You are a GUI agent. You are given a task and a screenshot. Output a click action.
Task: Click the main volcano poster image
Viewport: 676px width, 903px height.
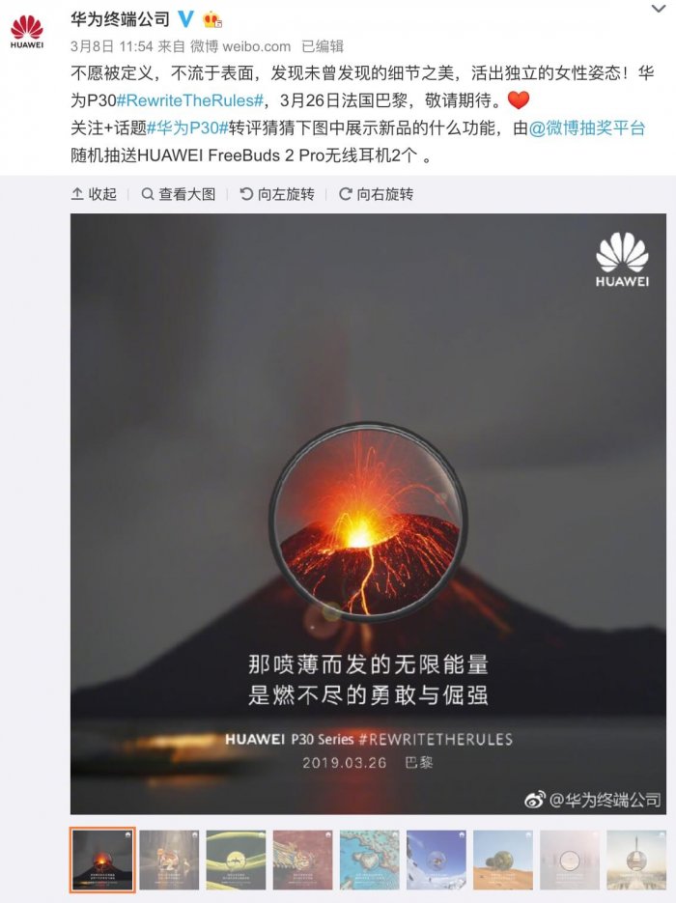click(368, 514)
